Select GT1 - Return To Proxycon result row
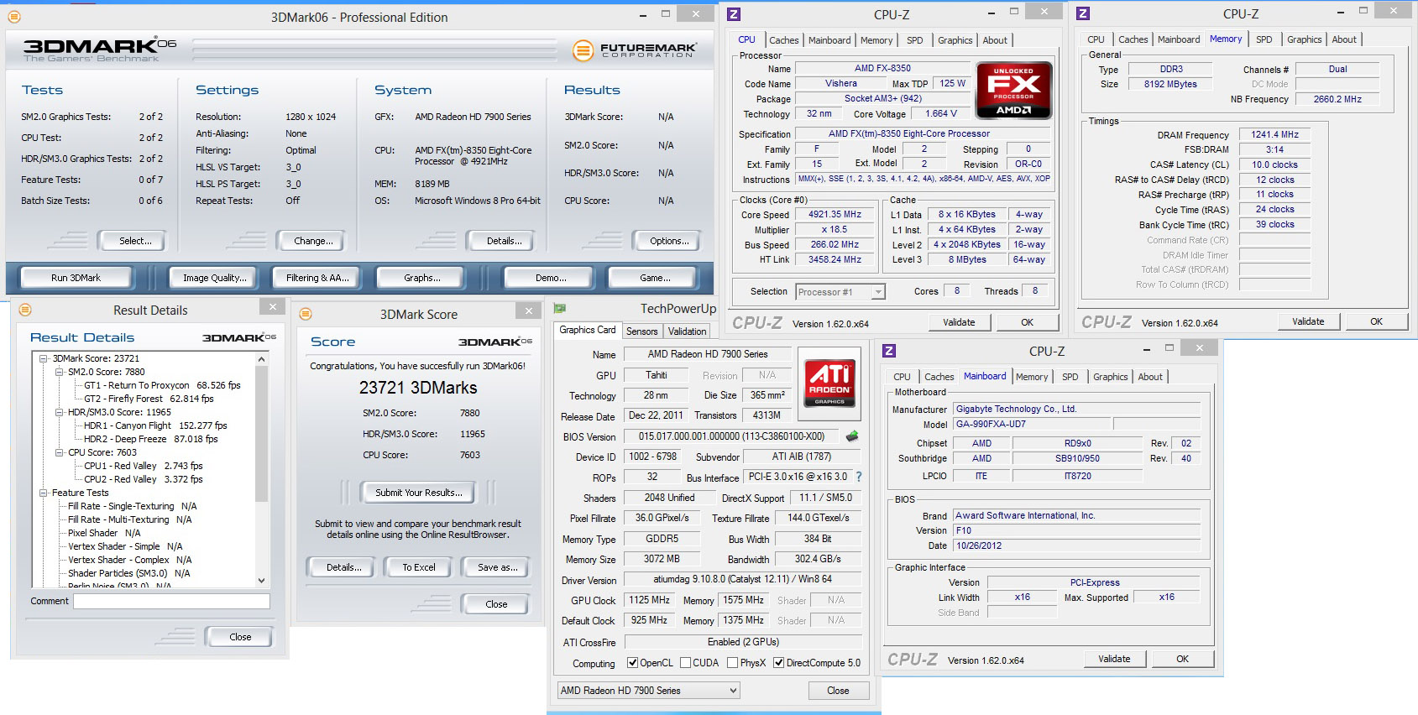The image size is (1418, 715). (162, 385)
